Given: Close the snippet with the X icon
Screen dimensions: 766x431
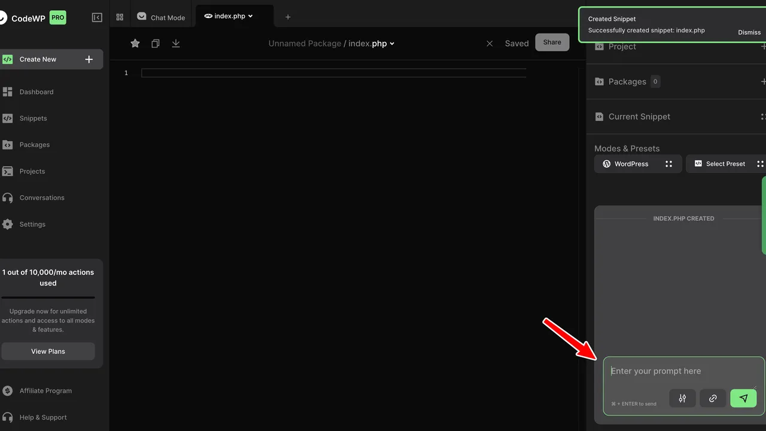Looking at the screenshot, I should [x=490, y=44].
